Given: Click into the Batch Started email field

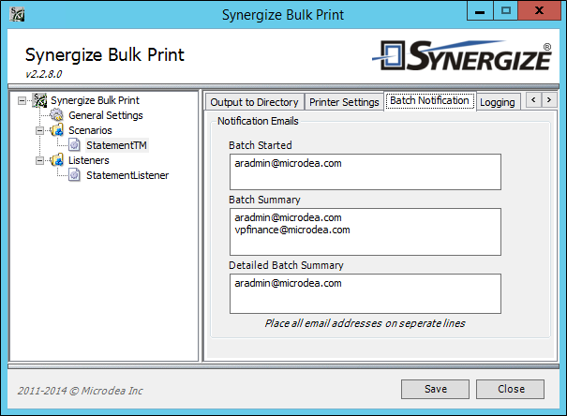Looking at the screenshot, I should (x=366, y=171).
